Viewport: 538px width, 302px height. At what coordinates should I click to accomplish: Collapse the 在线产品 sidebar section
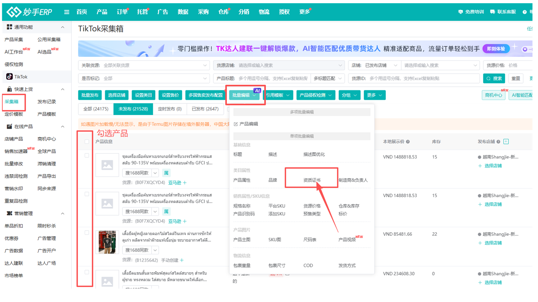63,127
